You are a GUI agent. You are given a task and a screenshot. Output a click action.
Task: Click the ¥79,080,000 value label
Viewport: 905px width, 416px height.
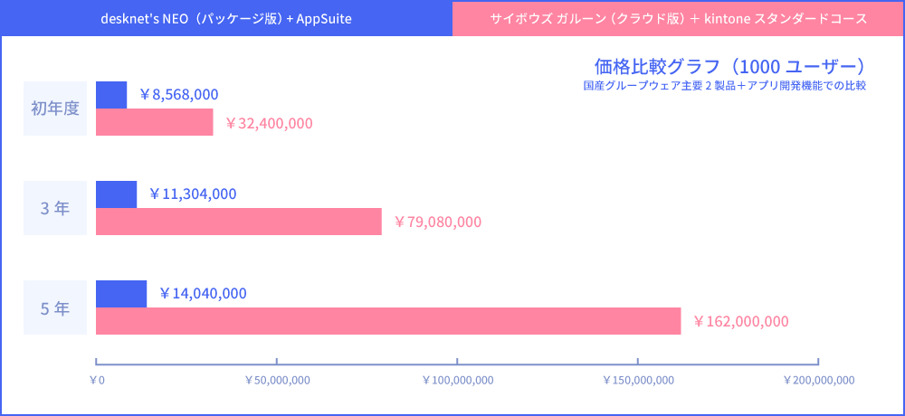point(438,222)
